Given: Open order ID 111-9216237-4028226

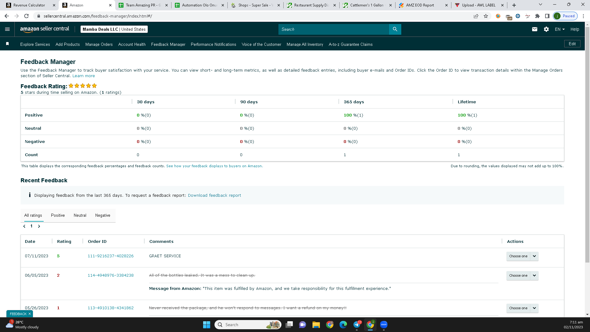Looking at the screenshot, I should [x=111, y=256].
